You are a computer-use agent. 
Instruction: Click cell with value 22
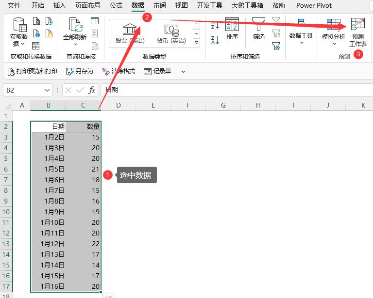pos(83,244)
